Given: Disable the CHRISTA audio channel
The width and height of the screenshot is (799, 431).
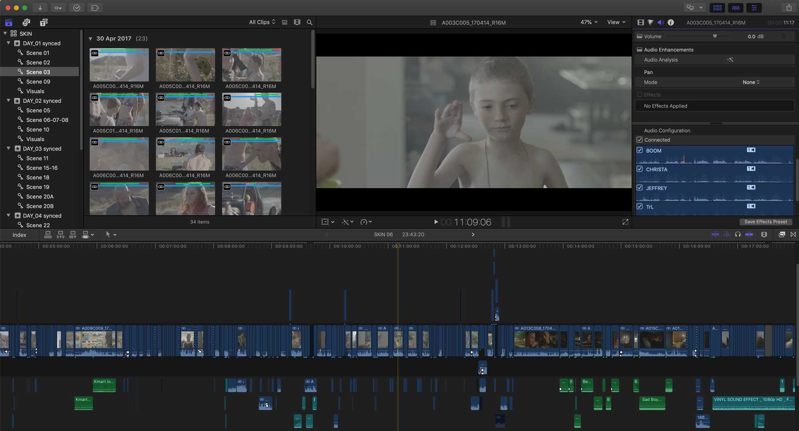Looking at the screenshot, I should point(640,169).
